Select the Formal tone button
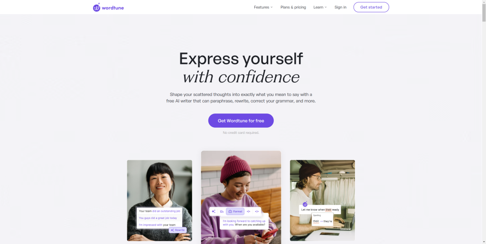This screenshot has height=244, width=486. pos(235,211)
